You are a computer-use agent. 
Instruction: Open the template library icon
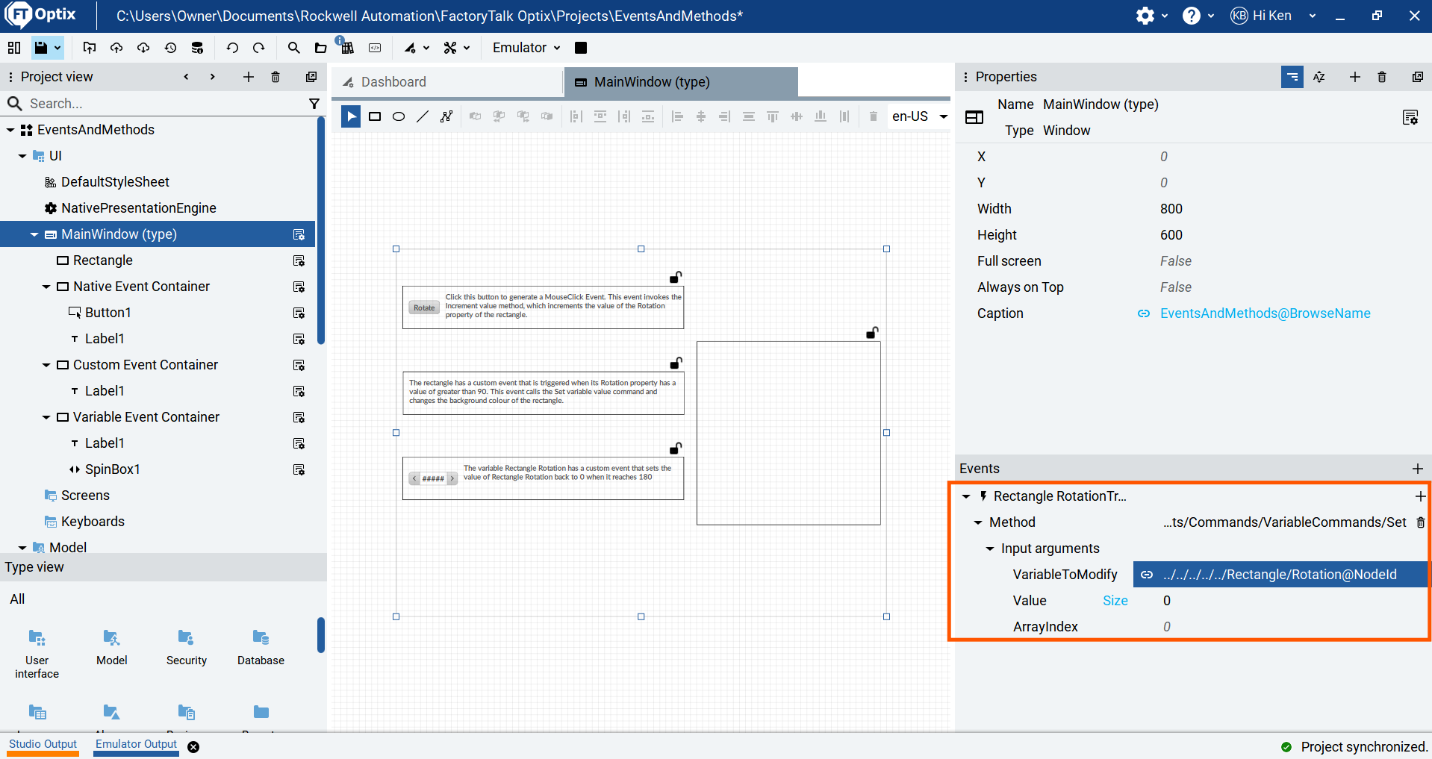pyautogui.click(x=347, y=46)
